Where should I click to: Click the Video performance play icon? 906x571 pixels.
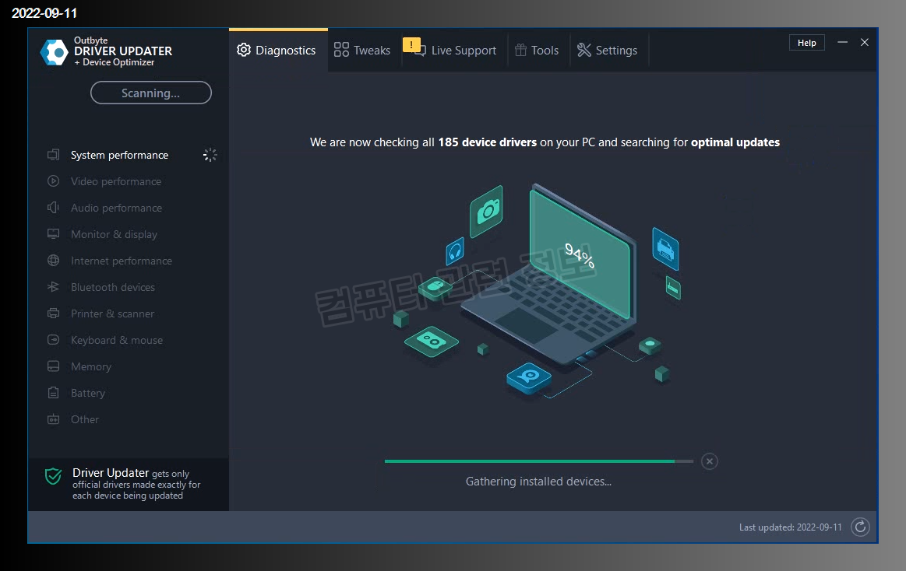(53, 181)
